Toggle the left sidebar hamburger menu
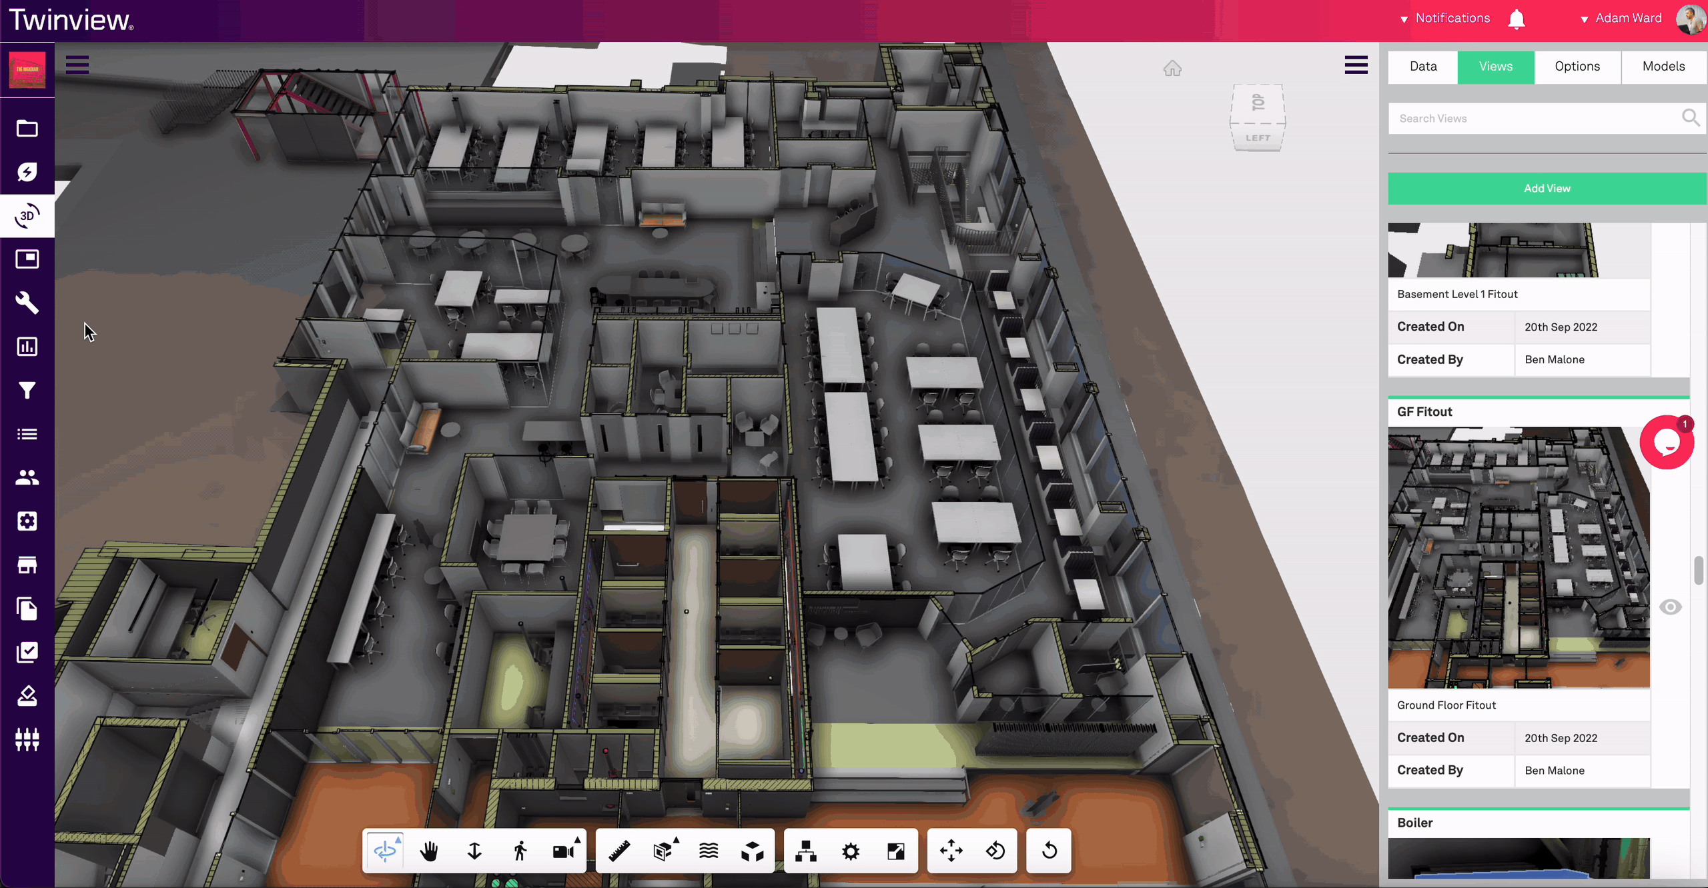Viewport: 1708px width, 888px height. pos(77,65)
